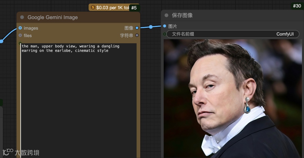
Task: Click the link midpoint between Gemini and save node
Action: pos(151,27)
